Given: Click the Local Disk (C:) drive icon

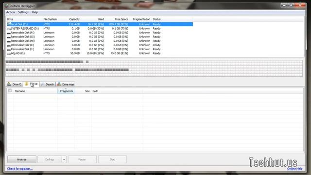Looking at the screenshot, I should [9, 24].
